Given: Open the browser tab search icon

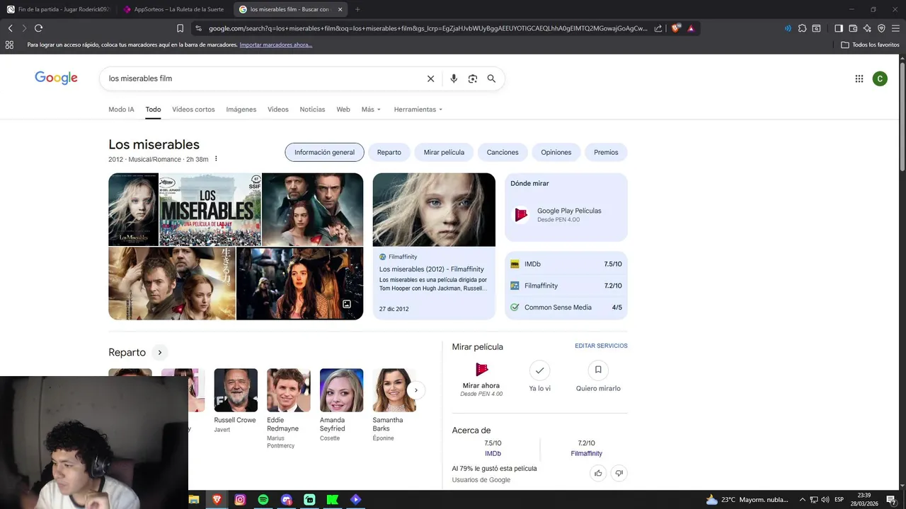Looking at the screenshot, I should (x=816, y=28).
